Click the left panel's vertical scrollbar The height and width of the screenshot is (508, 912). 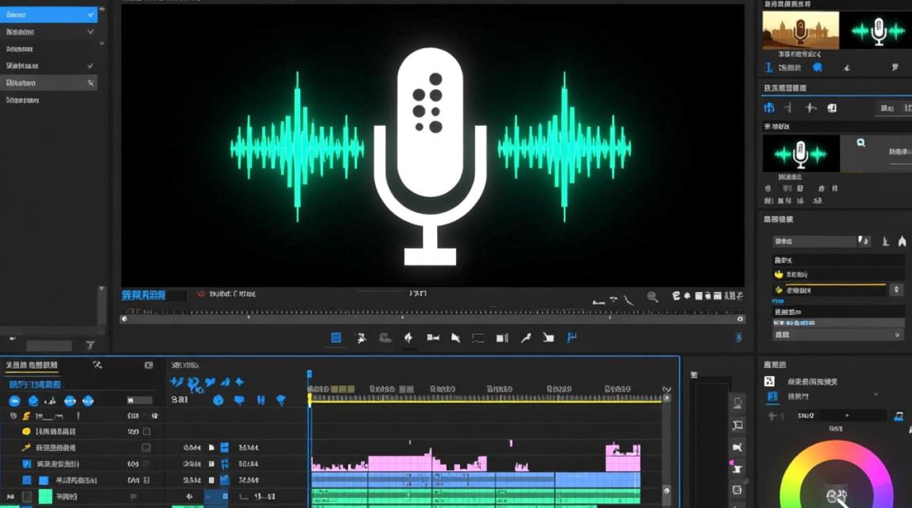pos(102,305)
